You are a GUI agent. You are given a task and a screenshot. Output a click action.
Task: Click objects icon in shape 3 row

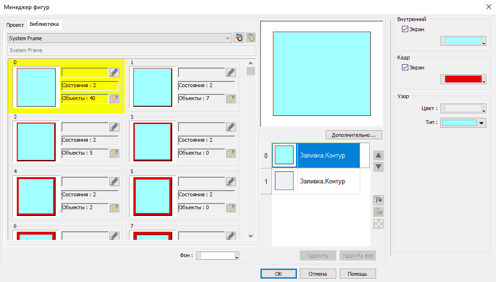[x=231, y=153]
